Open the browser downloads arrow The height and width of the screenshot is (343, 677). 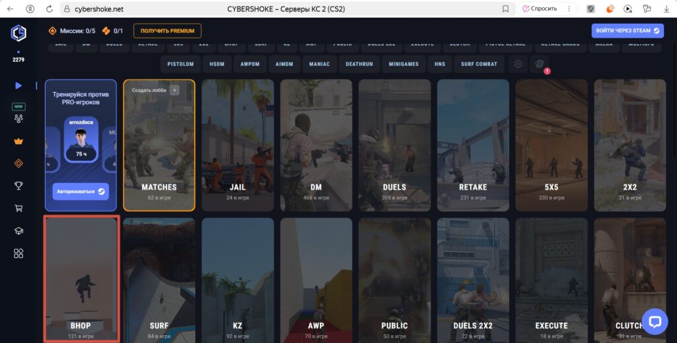point(666,9)
